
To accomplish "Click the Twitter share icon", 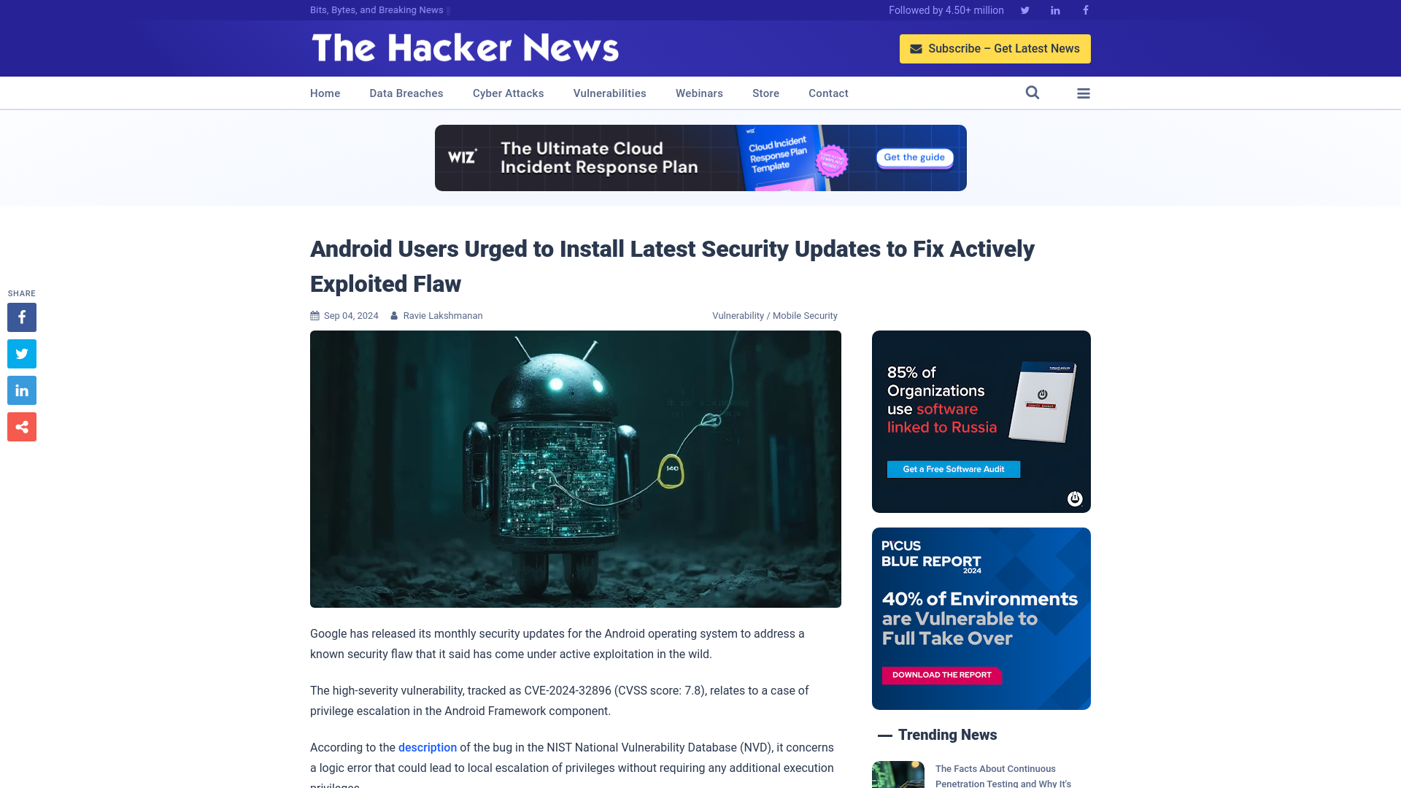I will (x=21, y=353).
